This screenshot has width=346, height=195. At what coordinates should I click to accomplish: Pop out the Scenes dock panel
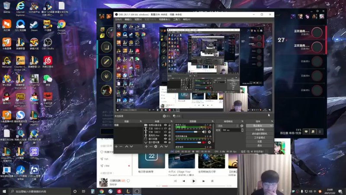[141, 121]
